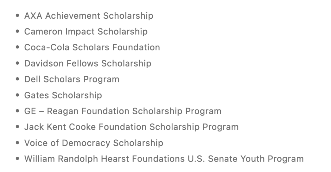Click the Voice of Democracy Scholarship entry
Viewport: 331px width, 172px height.
(x=94, y=143)
